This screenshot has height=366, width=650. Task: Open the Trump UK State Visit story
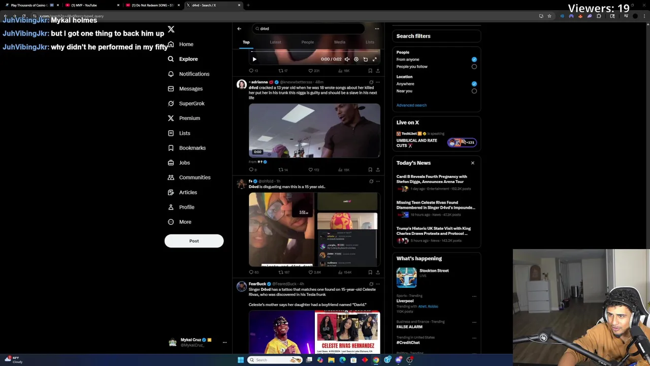point(435,234)
